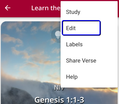119x104 pixels.
Task: Go back using the header arrow
Action: [8, 8]
